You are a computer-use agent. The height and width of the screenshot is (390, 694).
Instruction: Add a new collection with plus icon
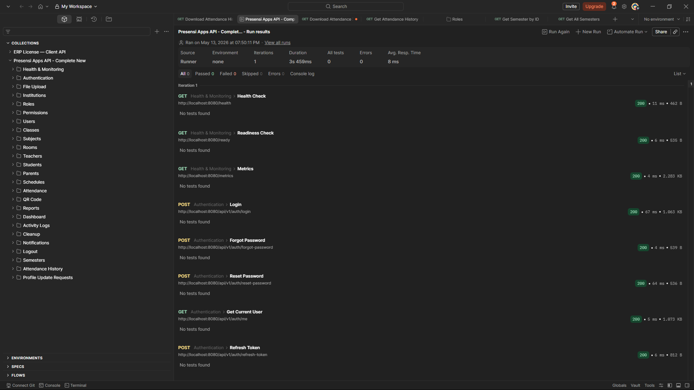tap(157, 32)
